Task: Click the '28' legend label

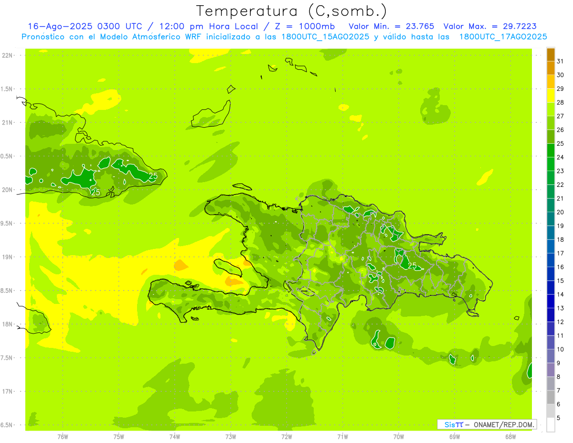Action: click(x=561, y=102)
